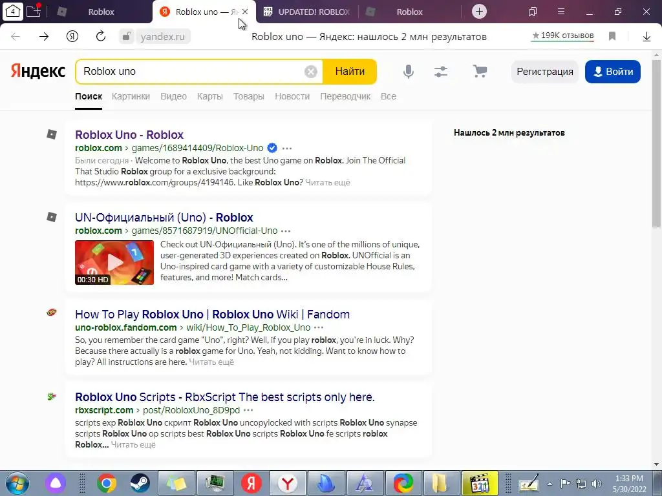The width and height of the screenshot is (662, 496).
Task: Open the Переводчик tab
Action: point(345,97)
